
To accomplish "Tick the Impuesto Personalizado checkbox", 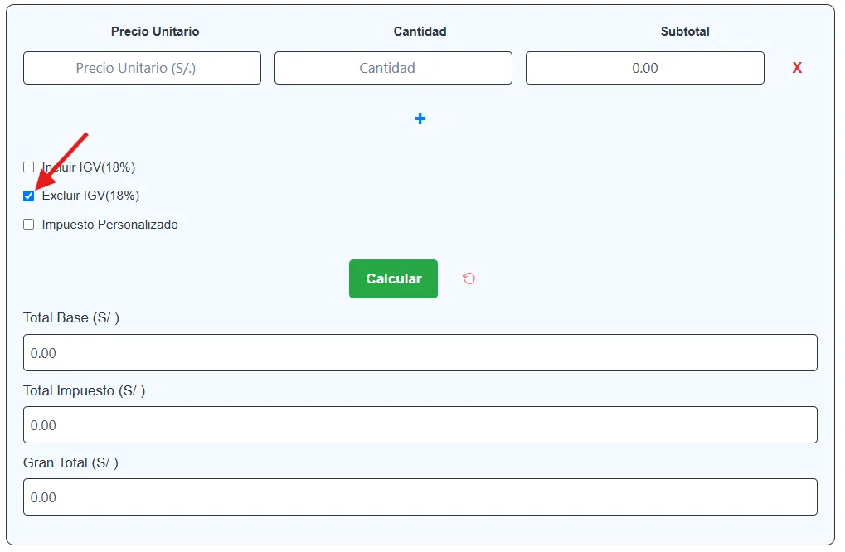I will 29,225.
